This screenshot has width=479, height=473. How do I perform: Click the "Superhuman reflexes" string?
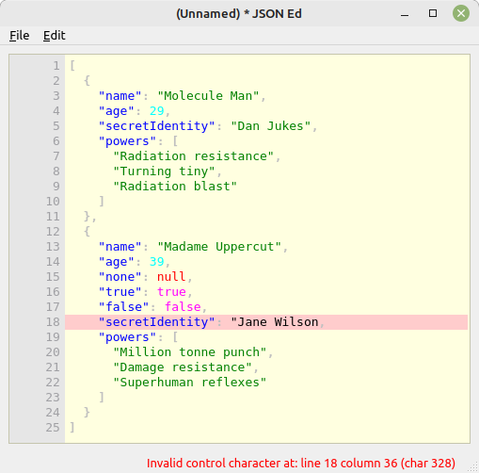(190, 383)
